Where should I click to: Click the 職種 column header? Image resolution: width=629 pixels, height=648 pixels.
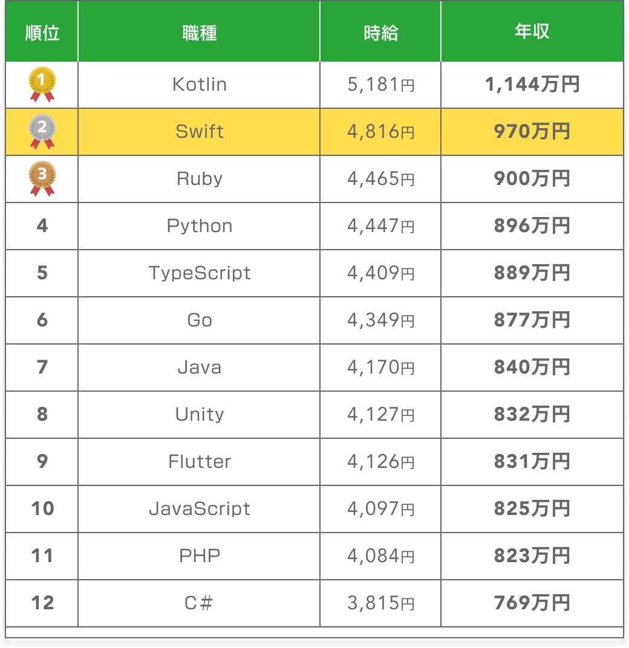point(199,33)
